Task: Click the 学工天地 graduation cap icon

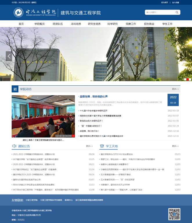Action: 102,146
